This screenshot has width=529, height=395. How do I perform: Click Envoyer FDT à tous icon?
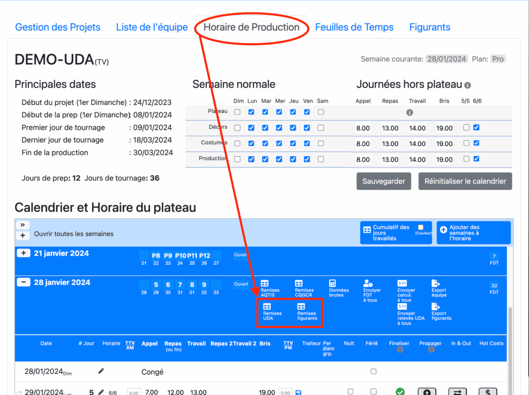click(368, 284)
